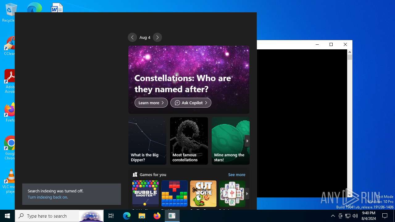
Task: Launch Bubble Shooter HD game
Action: click(145, 194)
